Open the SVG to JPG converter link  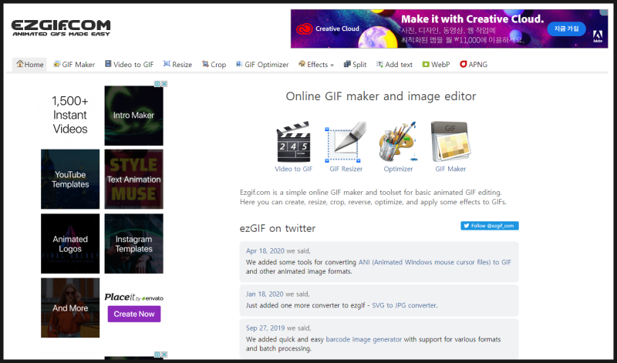tap(403, 305)
